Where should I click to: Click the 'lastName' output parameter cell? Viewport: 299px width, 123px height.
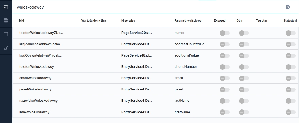(x=182, y=101)
